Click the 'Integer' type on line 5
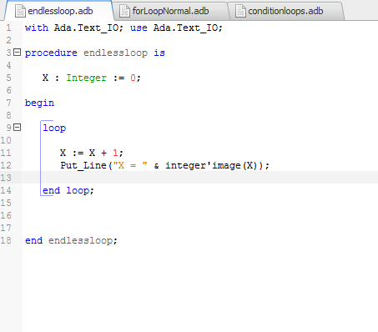378x332 pixels. 86,78
